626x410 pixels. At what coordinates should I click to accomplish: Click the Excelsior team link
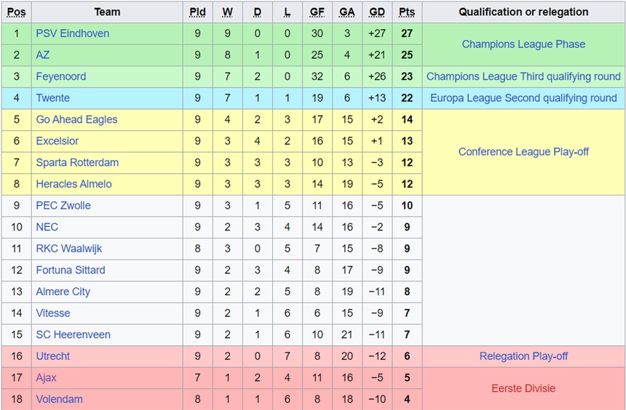[57, 141]
